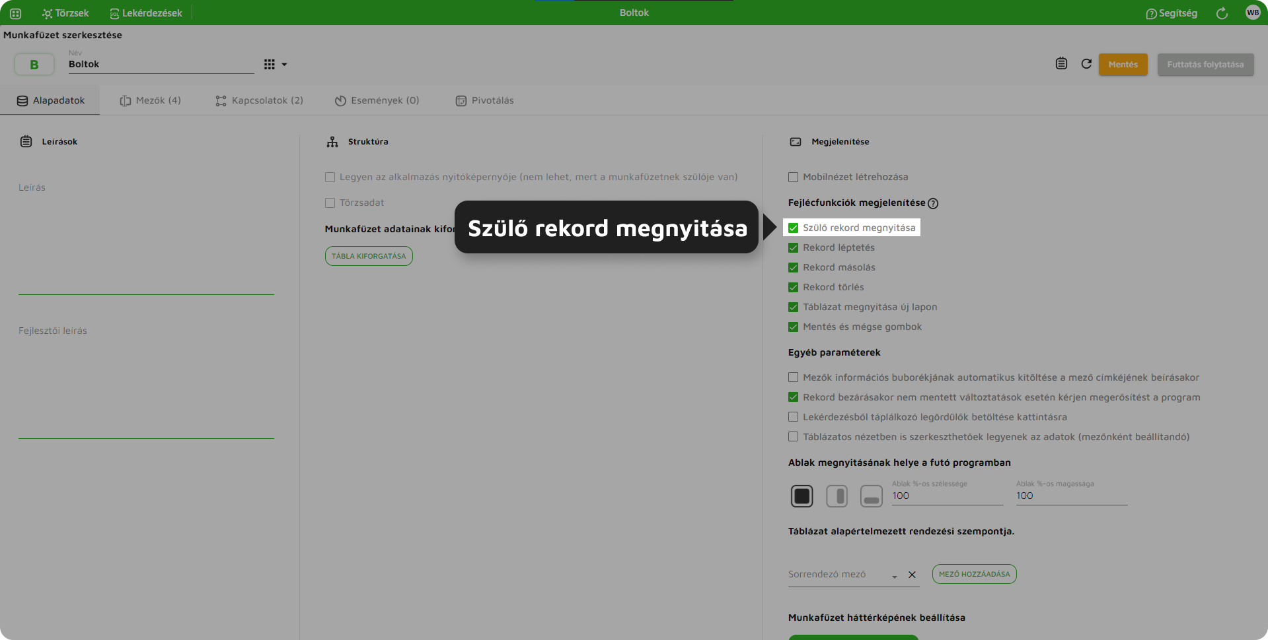Image resolution: width=1268 pixels, height=640 pixels.
Task: Open the notes icon near Mentés
Action: click(x=1061, y=63)
